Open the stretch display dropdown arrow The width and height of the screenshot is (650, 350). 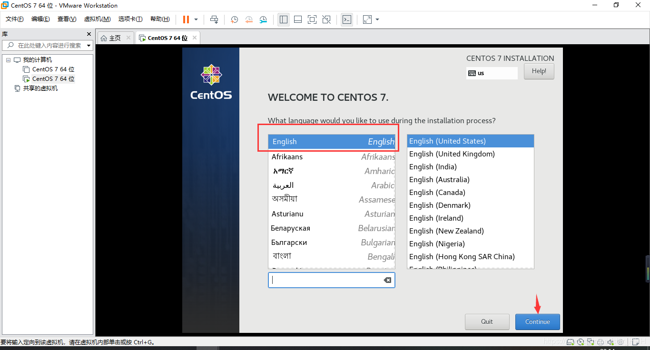point(377,19)
